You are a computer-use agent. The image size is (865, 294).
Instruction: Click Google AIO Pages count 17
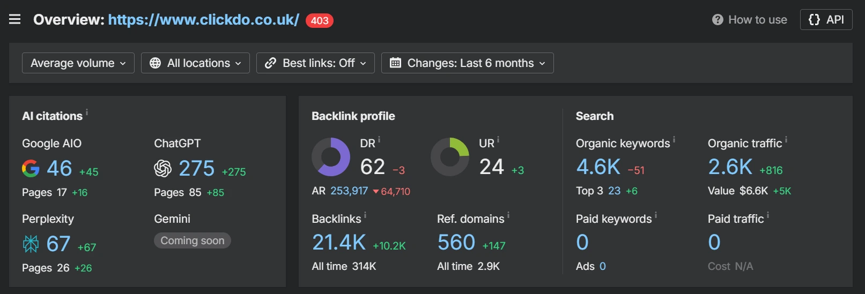[62, 193]
